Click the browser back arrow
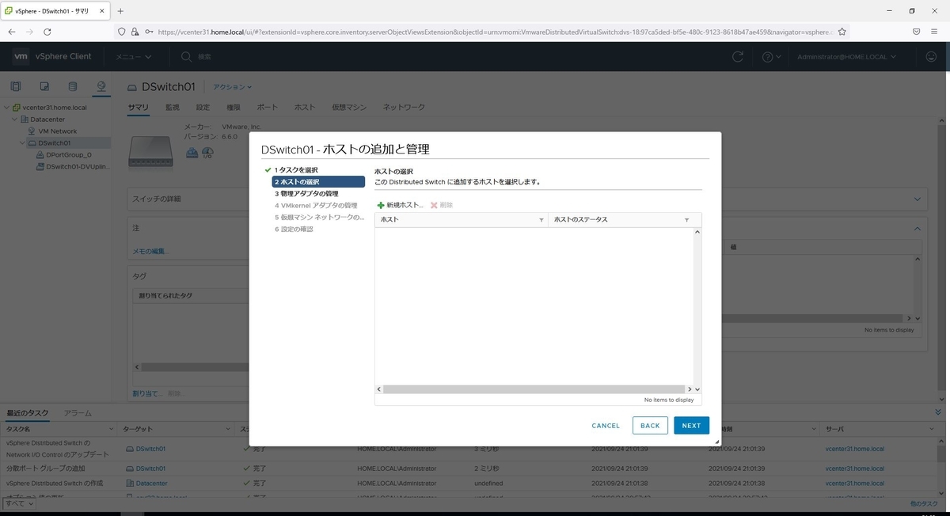Image resolution: width=950 pixels, height=516 pixels. point(11,32)
